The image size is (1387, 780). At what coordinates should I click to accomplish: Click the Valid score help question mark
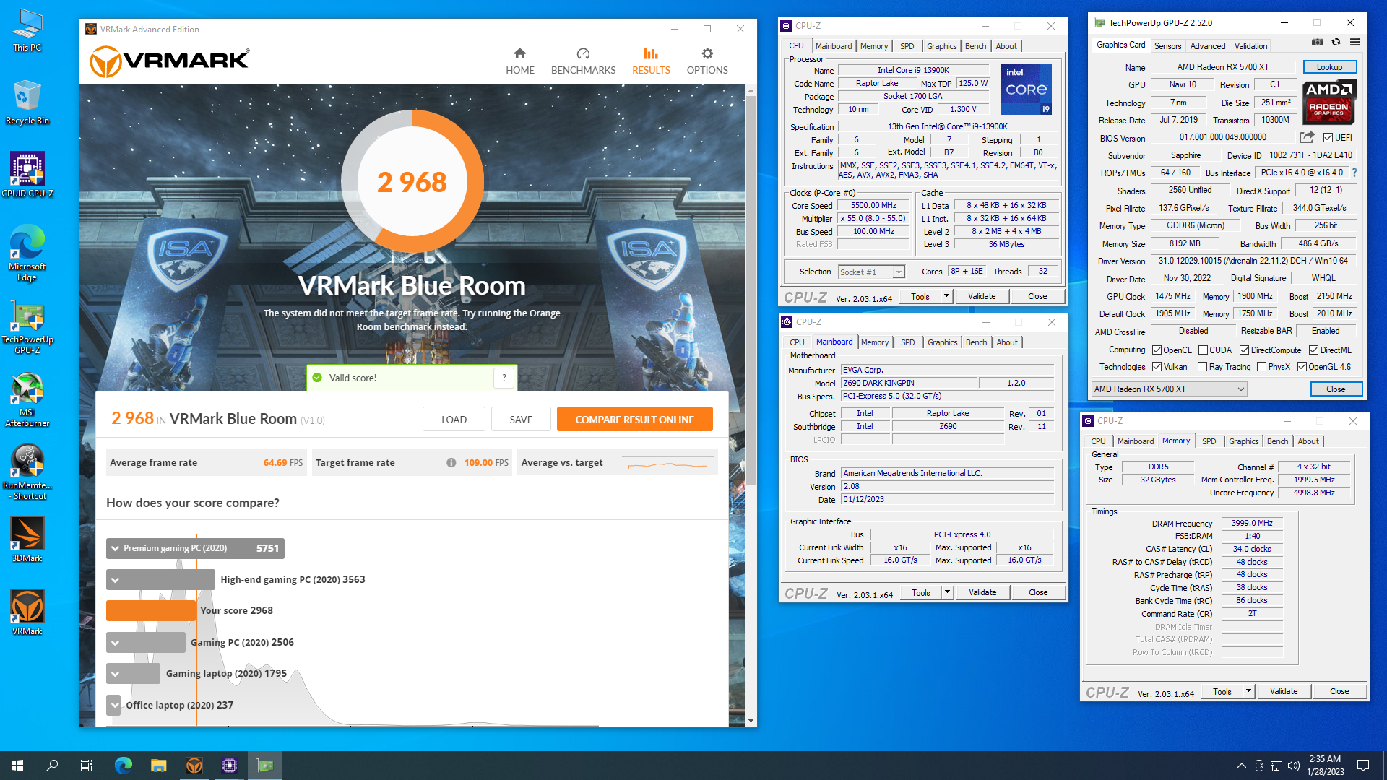504,378
